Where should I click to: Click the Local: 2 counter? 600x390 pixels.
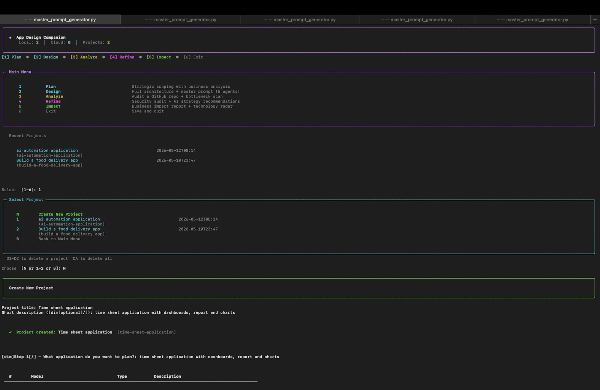click(29, 42)
